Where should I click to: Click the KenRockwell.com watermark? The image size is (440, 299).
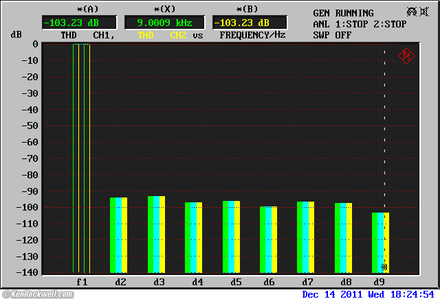pos(36,294)
